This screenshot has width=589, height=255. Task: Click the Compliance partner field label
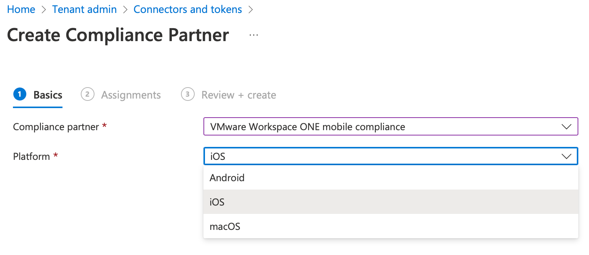[x=56, y=127]
